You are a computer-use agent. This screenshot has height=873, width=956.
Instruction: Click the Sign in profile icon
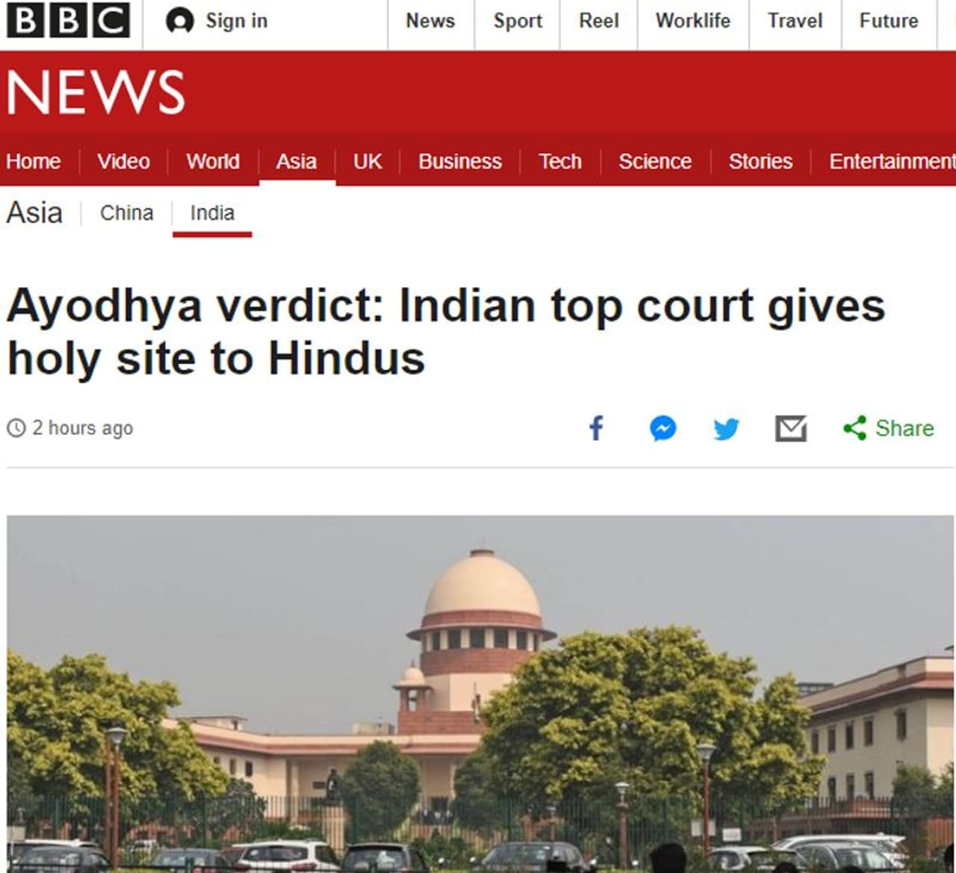click(x=179, y=21)
